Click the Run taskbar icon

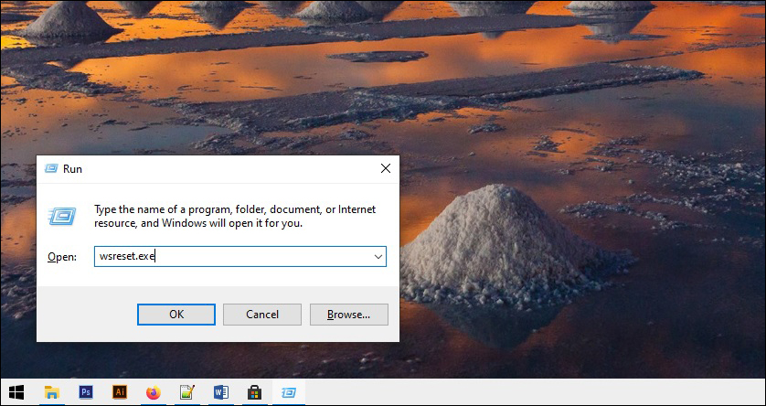coord(288,392)
